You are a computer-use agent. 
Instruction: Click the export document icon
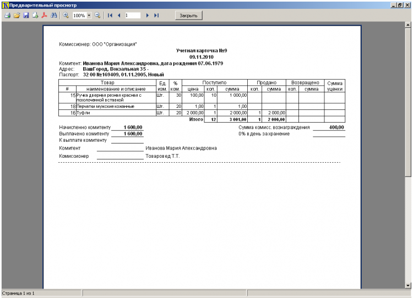35,15
